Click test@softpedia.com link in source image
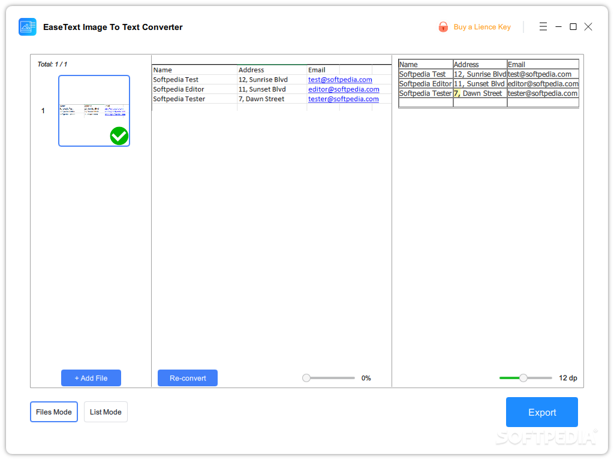This screenshot has width=614, height=460. click(340, 80)
